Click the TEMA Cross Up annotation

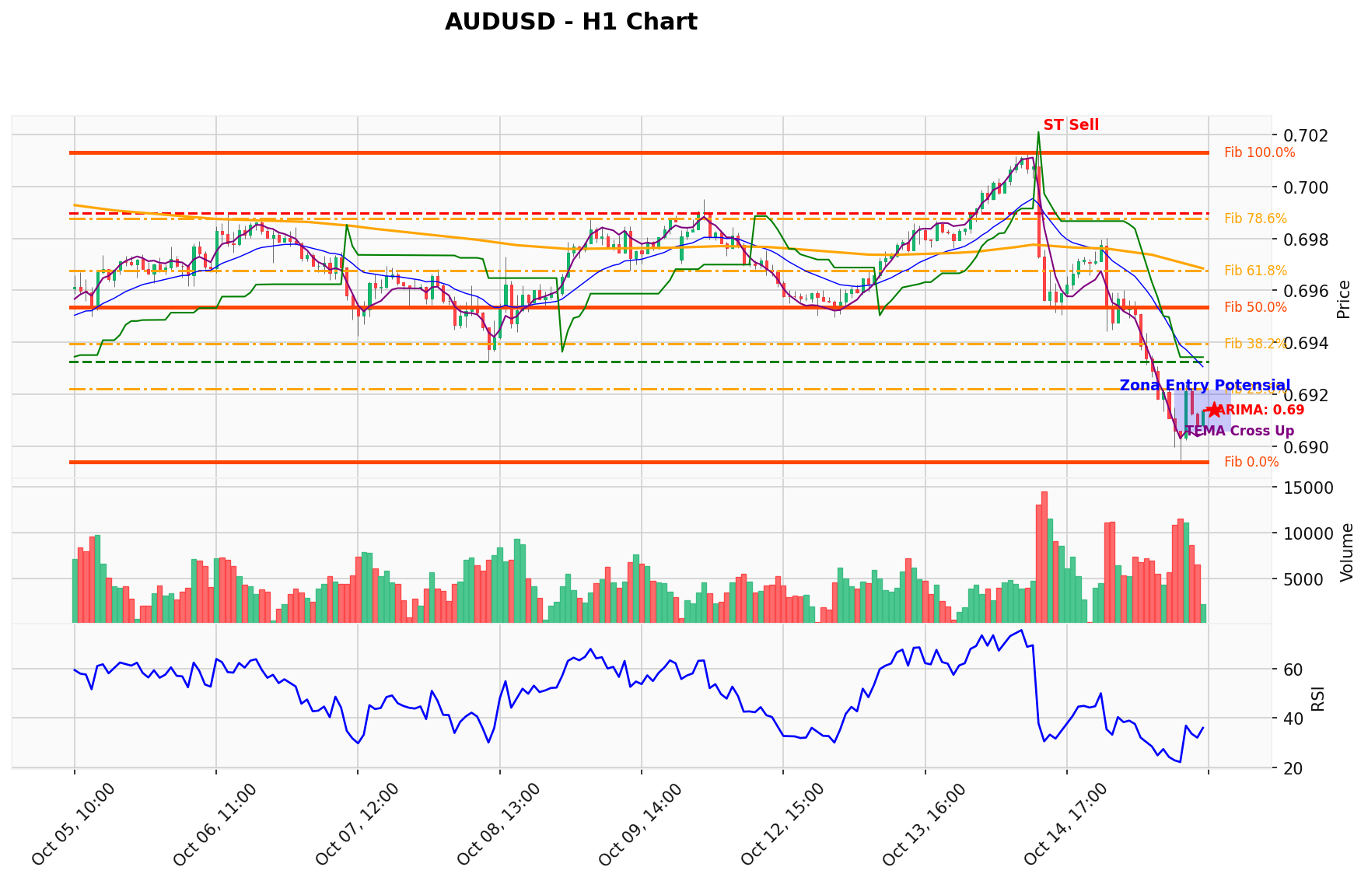(1240, 431)
